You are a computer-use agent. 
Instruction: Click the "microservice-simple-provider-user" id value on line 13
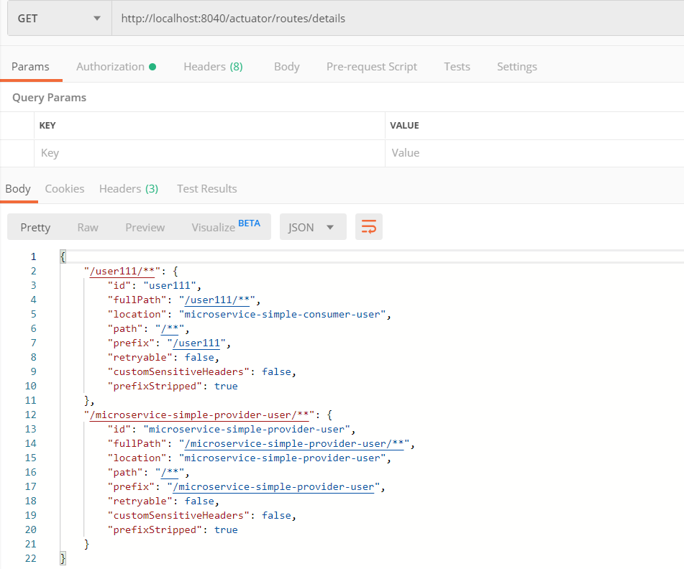coord(247,429)
